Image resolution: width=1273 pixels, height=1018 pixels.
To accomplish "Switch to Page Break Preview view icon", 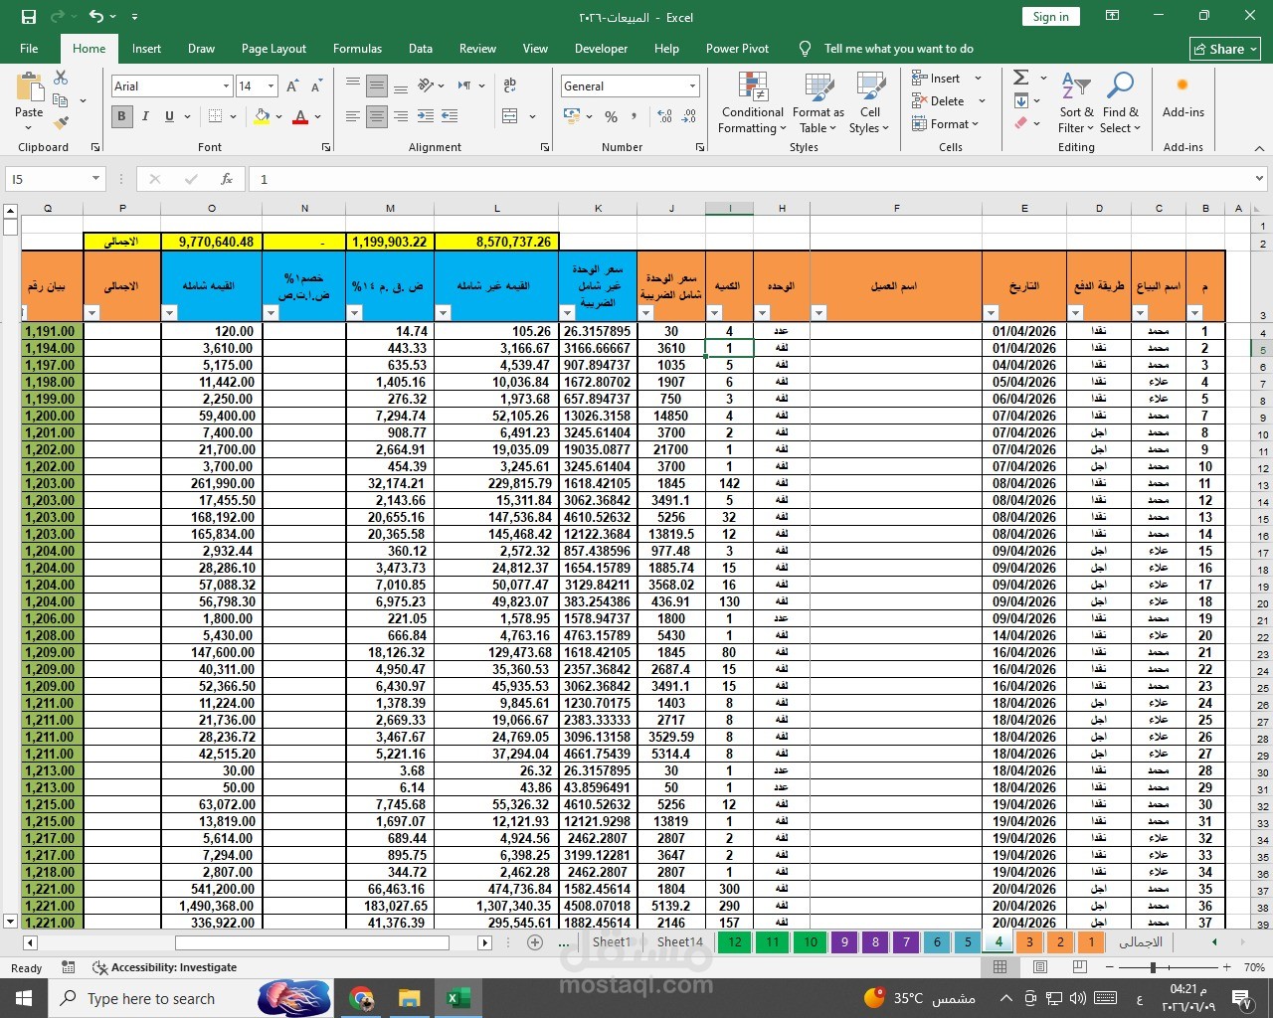I will [1079, 967].
